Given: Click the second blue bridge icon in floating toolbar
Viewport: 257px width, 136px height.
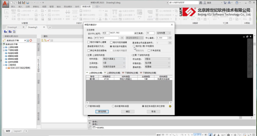Looking at the screenshot, I should pos(10,31).
